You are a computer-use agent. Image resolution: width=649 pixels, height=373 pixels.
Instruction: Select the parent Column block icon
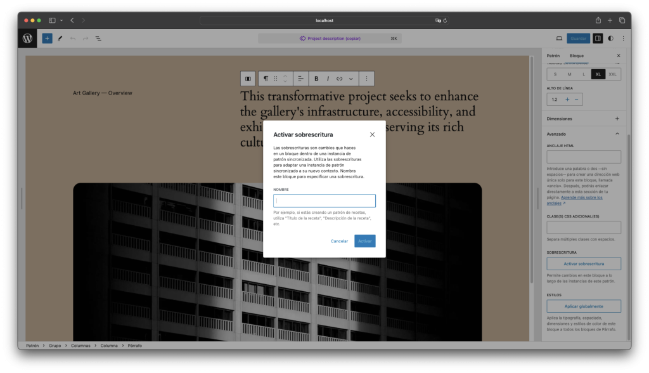coord(248,79)
